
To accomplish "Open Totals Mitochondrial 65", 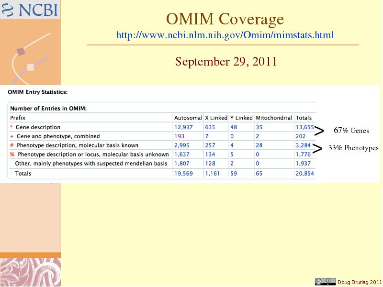I will pos(259,174).
